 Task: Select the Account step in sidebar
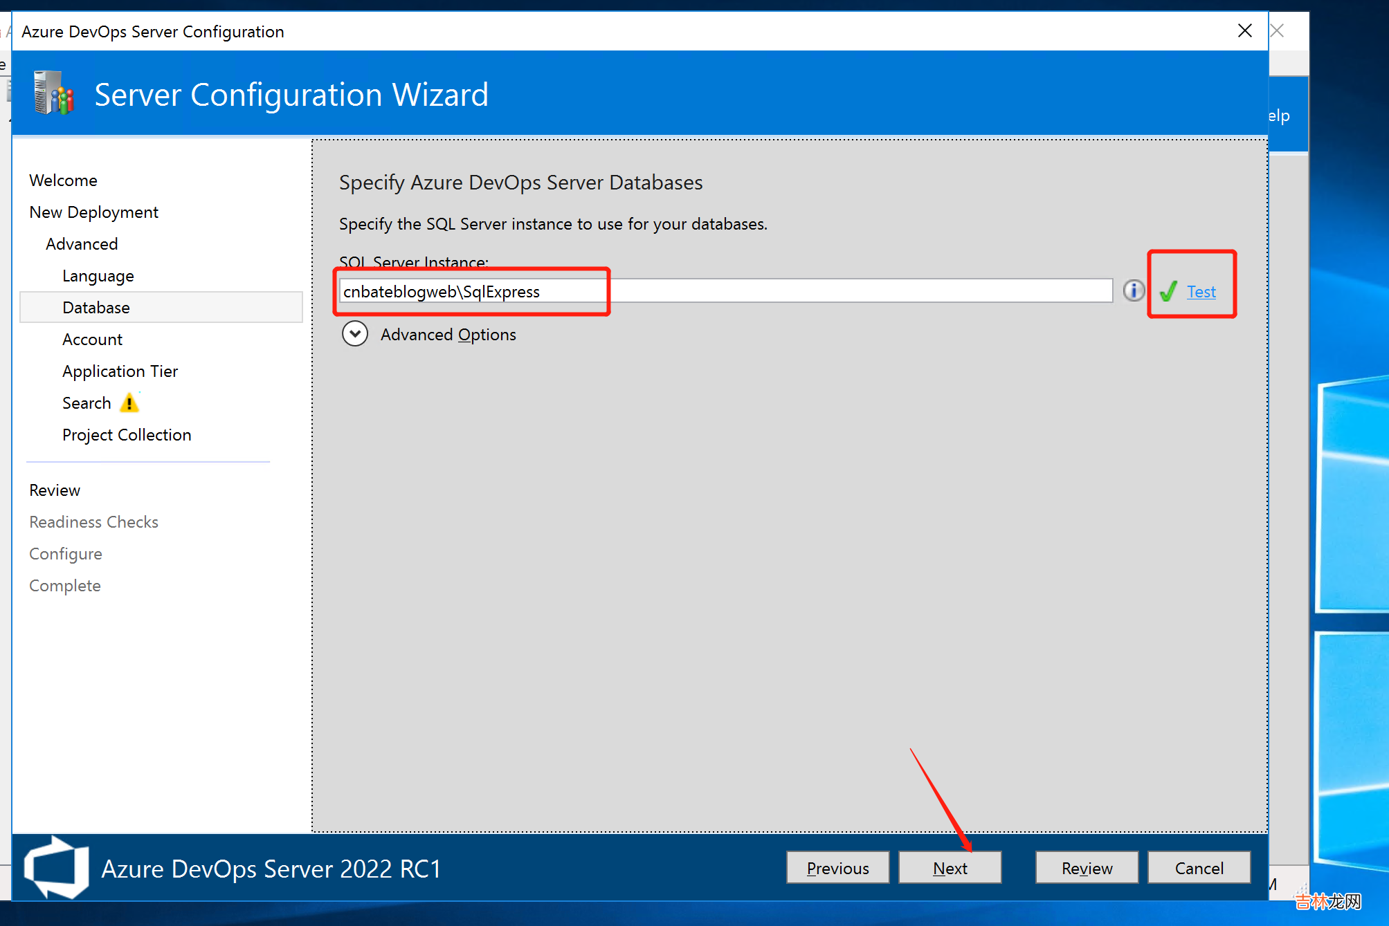[x=92, y=339]
